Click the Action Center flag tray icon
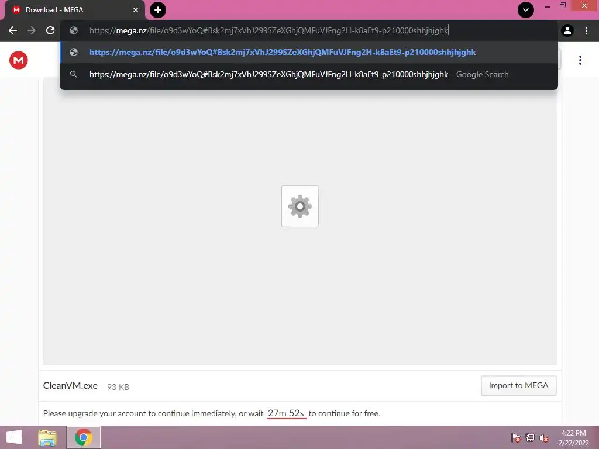 [x=516, y=438]
